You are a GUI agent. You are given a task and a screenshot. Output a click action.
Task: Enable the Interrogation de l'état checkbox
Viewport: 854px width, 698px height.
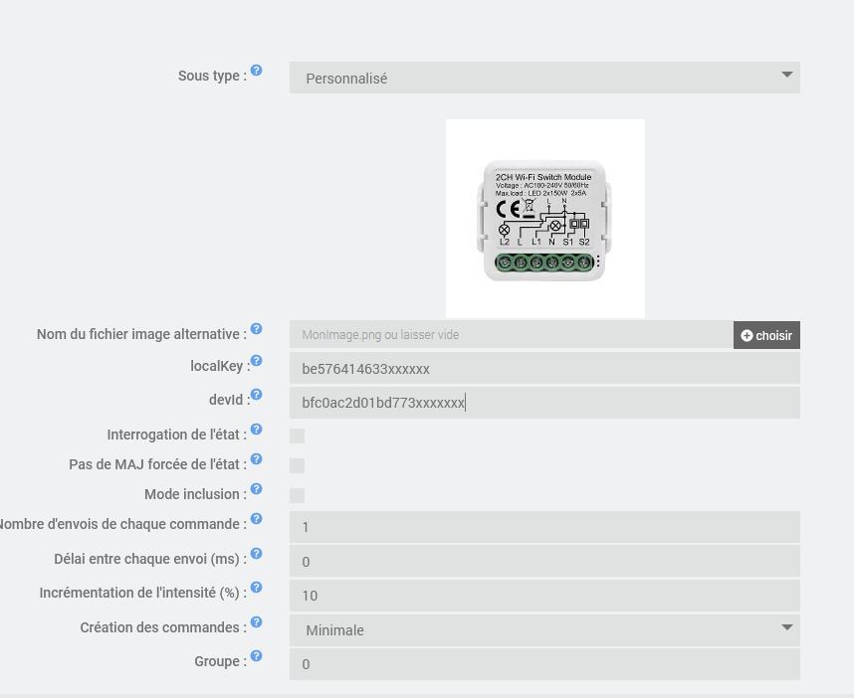(297, 436)
